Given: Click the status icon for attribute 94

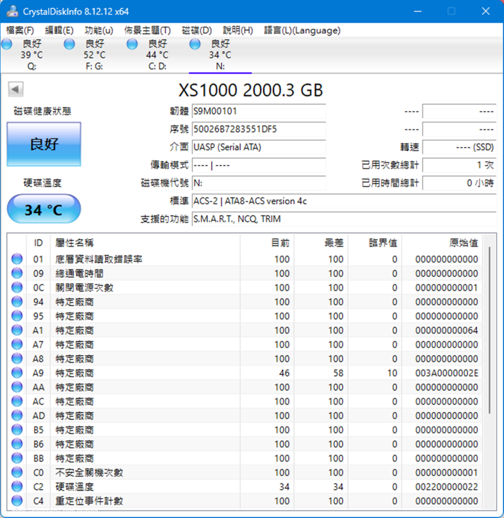Looking at the screenshot, I should point(17,301).
